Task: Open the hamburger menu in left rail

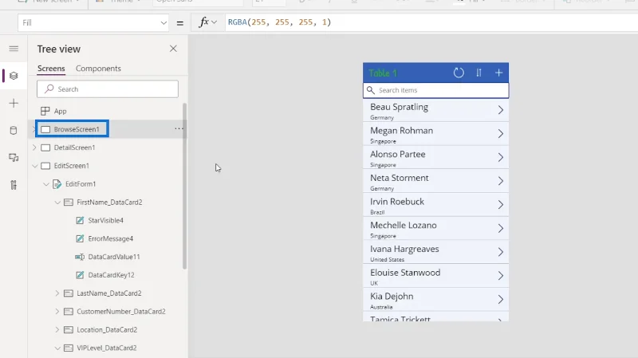Action: (14, 49)
